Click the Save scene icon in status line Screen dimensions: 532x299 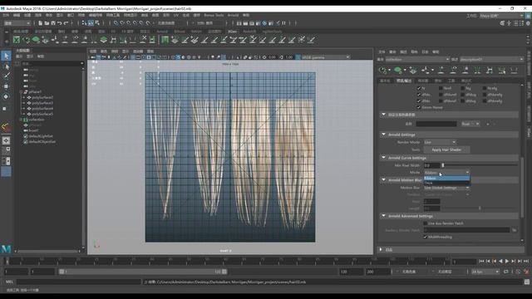[53, 23]
